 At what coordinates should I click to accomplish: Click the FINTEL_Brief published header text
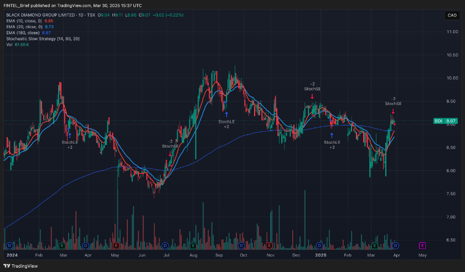(73, 6)
